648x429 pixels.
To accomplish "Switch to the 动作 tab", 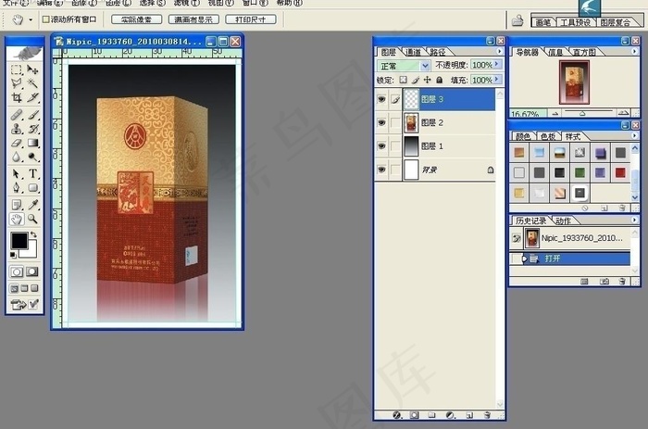I will point(563,221).
